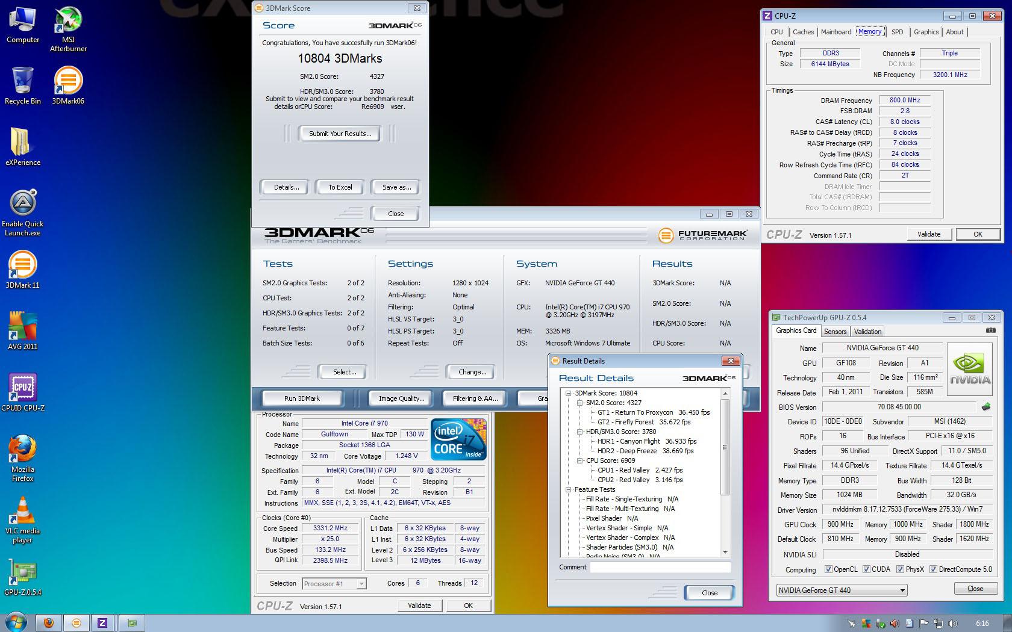Select GT1 - Return To Proxycon row

pos(654,412)
